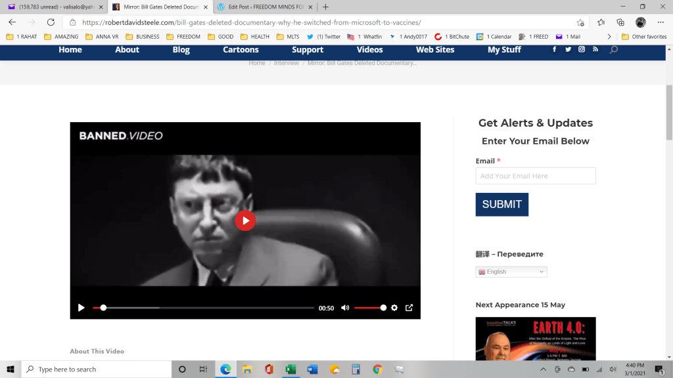This screenshot has width=673, height=378.
Task: Open site search magnifier icon
Action: 614,50
